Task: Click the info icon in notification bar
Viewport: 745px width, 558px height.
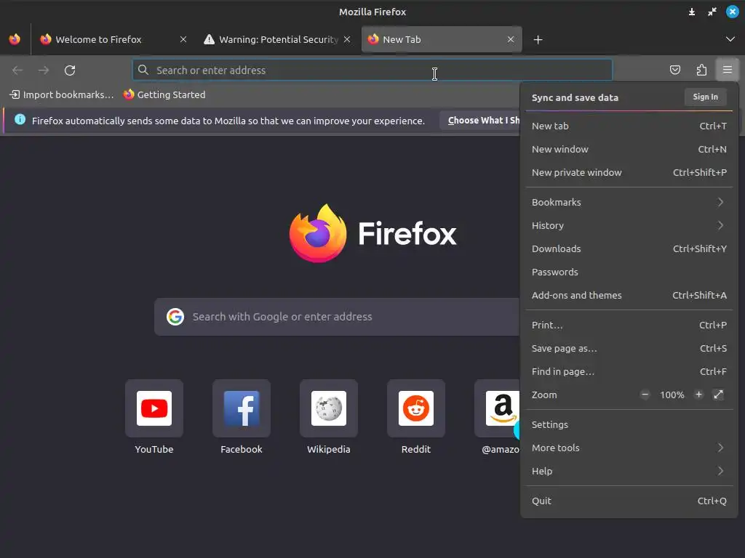Action: point(20,120)
